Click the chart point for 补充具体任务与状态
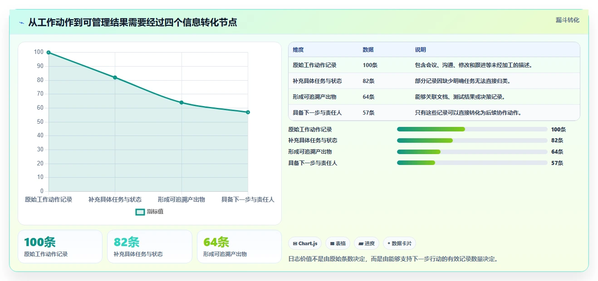 (115, 78)
